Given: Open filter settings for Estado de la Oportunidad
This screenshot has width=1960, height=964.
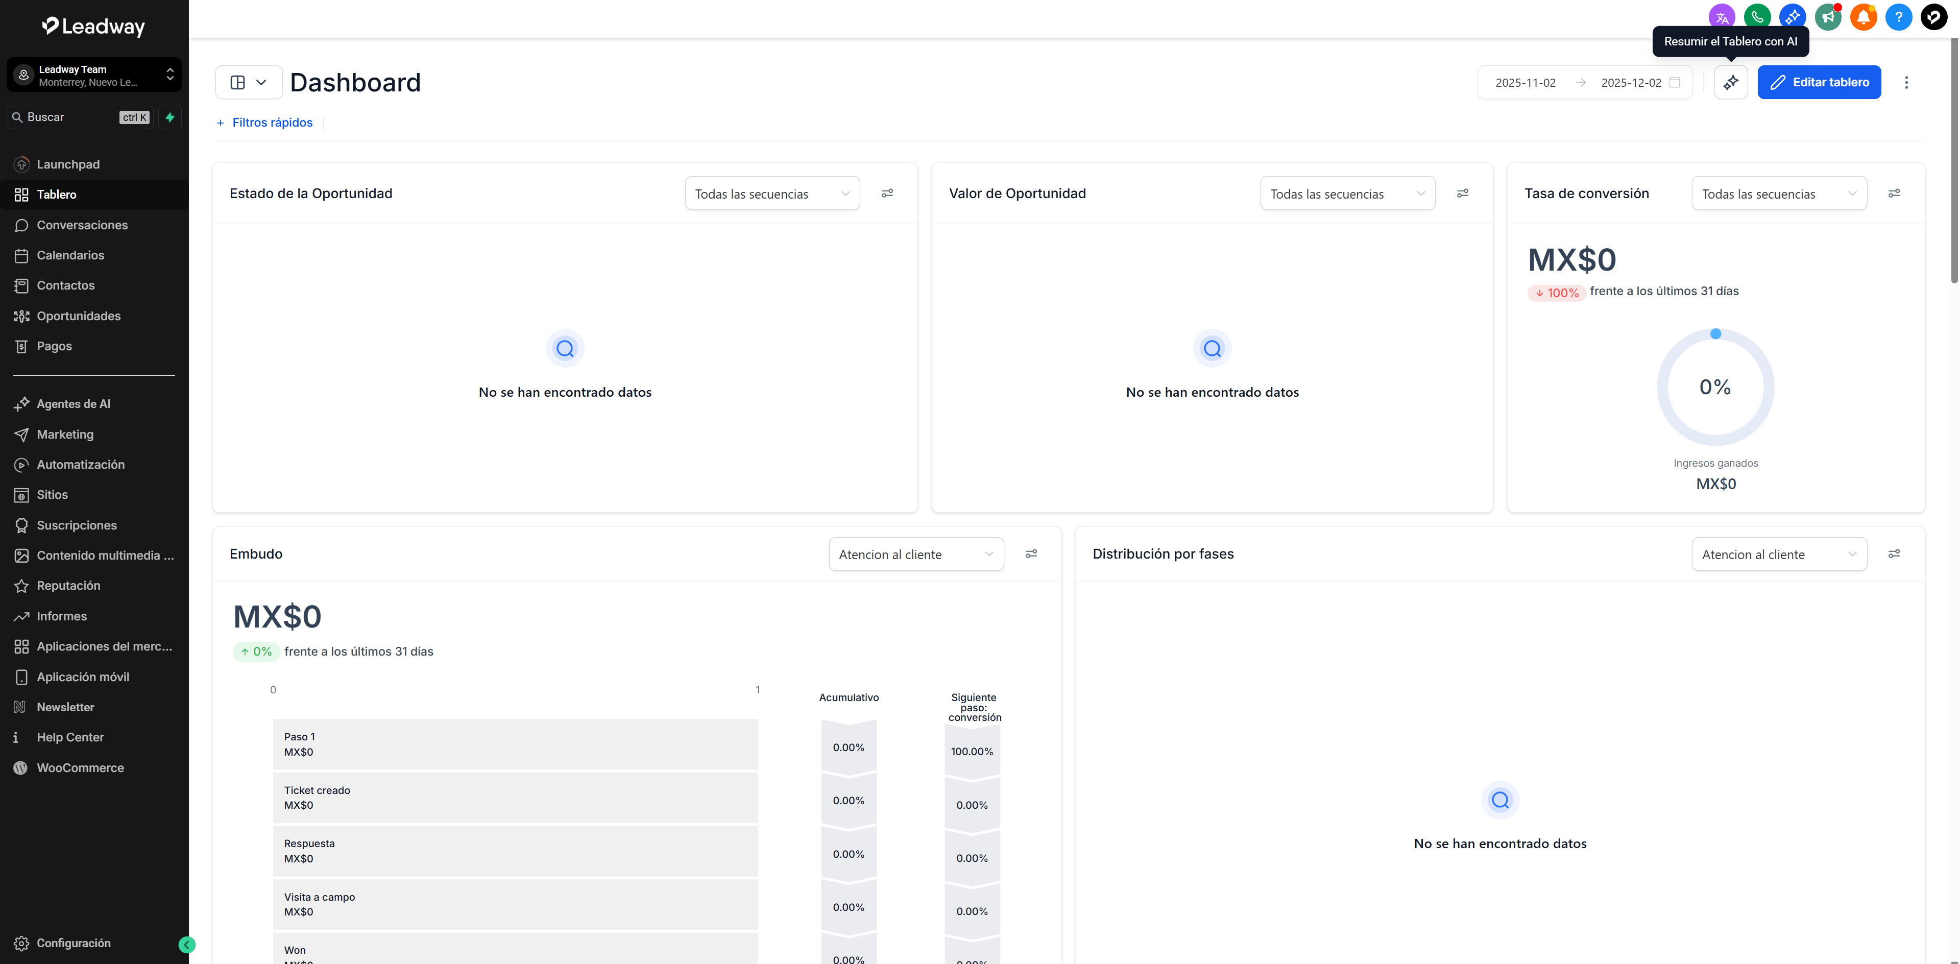Looking at the screenshot, I should pyautogui.click(x=887, y=193).
